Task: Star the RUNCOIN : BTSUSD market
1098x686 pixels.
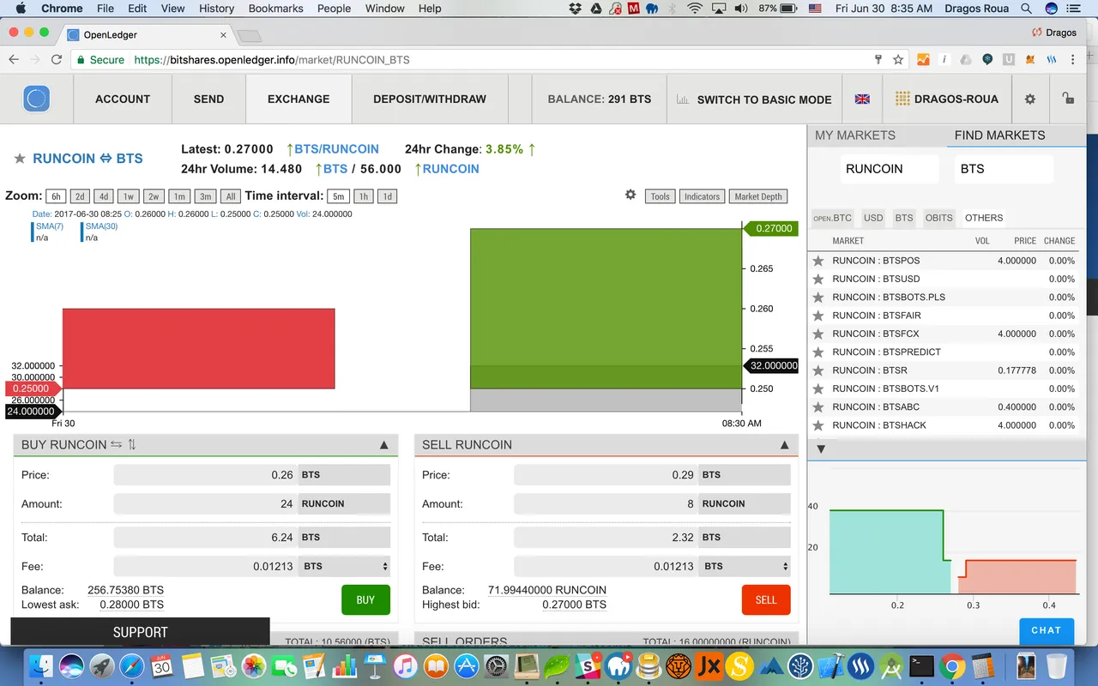Action: (818, 279)
